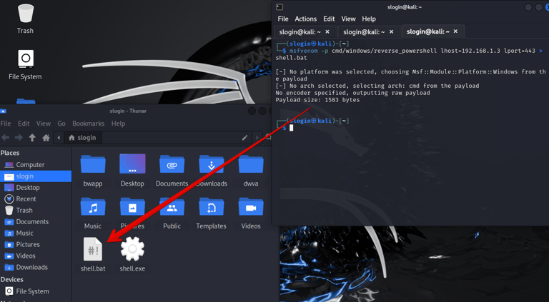Open the Edit menu in Thunar
The width and height of the screenshot is (549, 302).
[24, 124]
